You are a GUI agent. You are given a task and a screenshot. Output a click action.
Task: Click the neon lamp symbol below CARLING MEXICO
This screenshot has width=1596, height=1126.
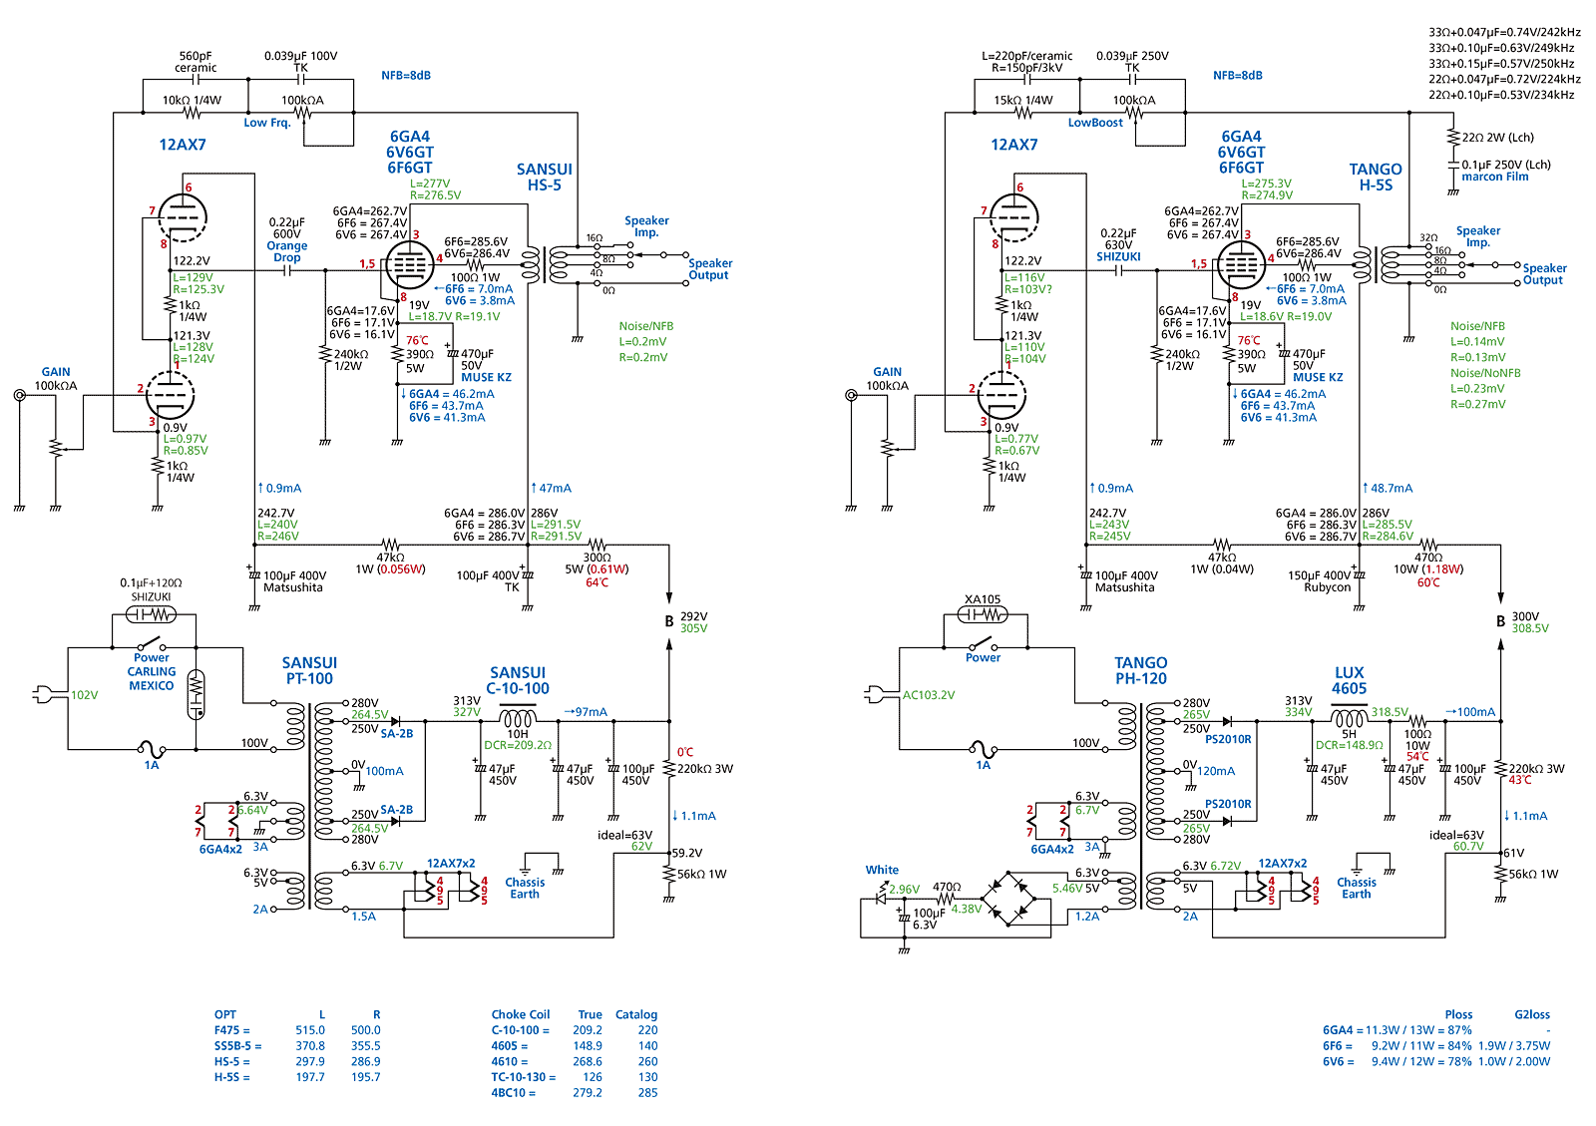click(x=197, y=694)
